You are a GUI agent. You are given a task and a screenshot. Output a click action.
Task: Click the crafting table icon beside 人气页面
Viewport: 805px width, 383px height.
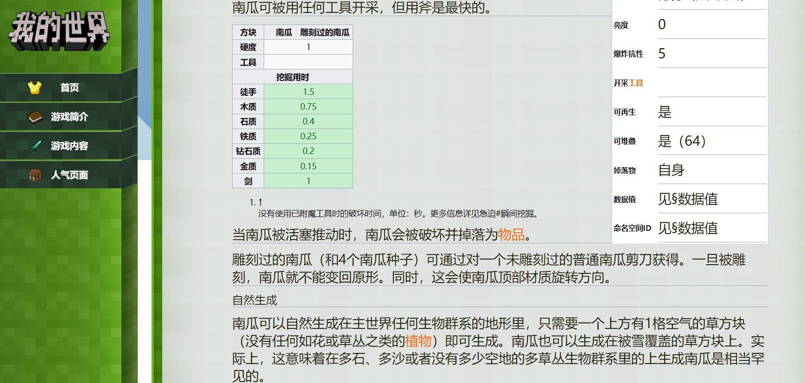pyautogui.click(x=35, y=175)
